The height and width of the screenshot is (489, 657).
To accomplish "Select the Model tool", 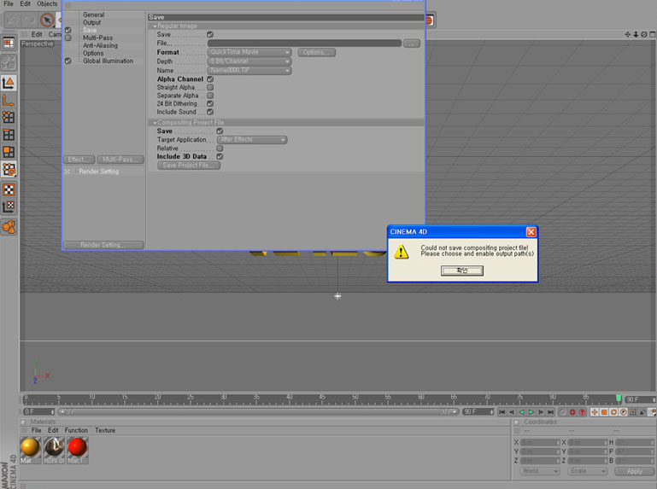I will 9,83.
